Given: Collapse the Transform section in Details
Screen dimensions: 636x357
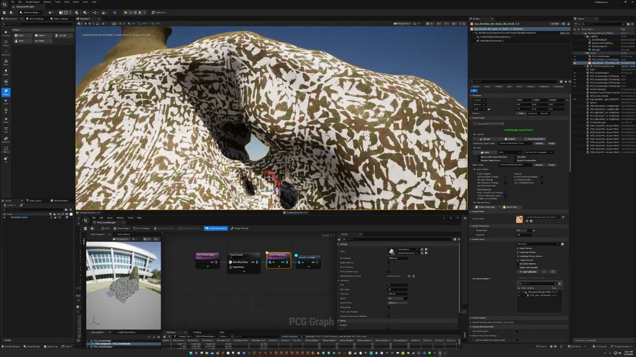Looking at the screenshot, I should pos(471,96).
